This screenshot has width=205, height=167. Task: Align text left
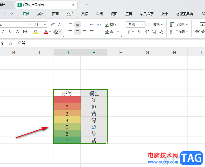point(70,32)
